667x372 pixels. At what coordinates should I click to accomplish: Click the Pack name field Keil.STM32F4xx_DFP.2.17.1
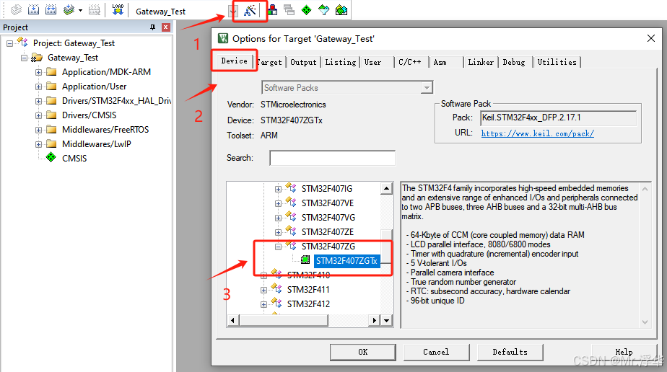tap(558, 118)
